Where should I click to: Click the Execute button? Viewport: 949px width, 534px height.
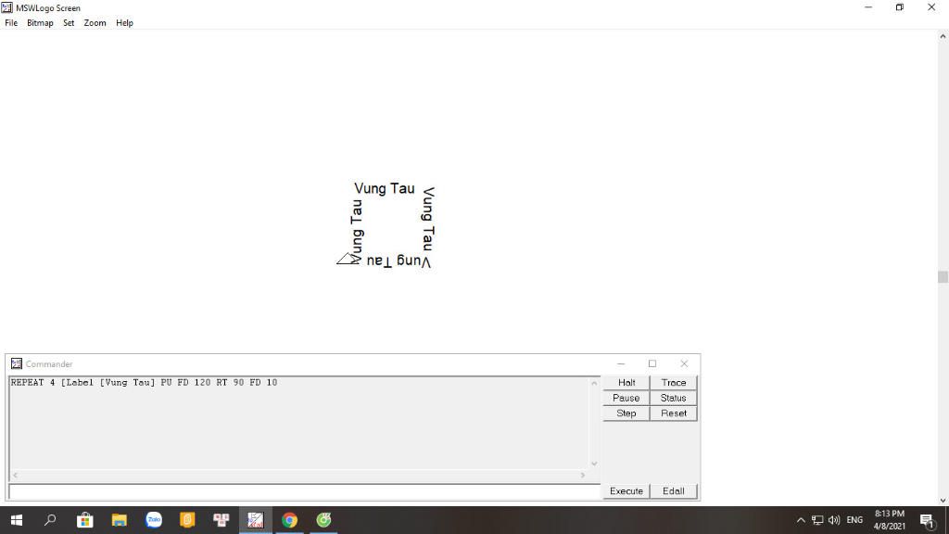point(626,491)
